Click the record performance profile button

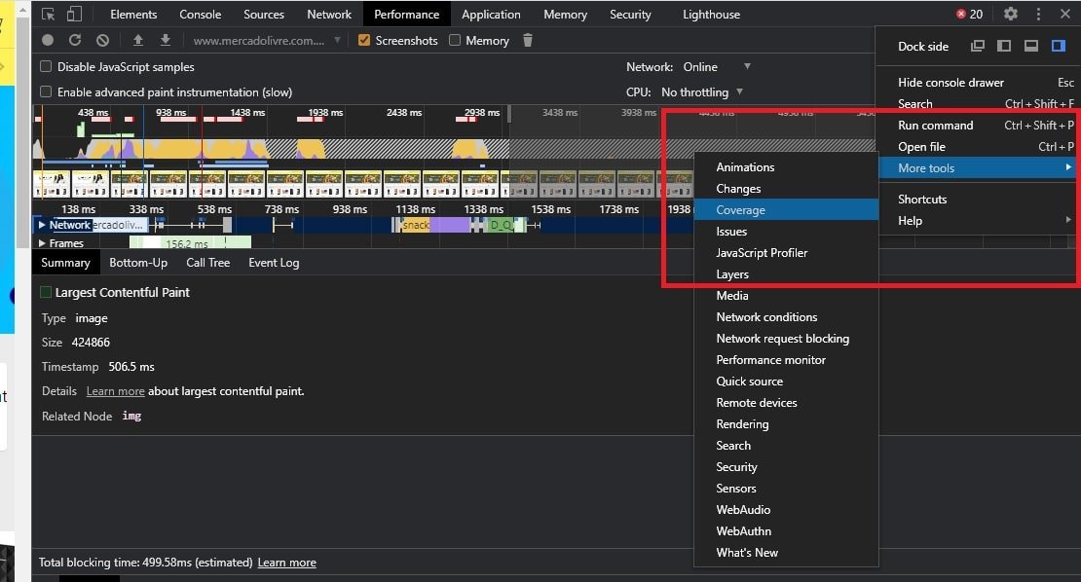coord(48,40)
